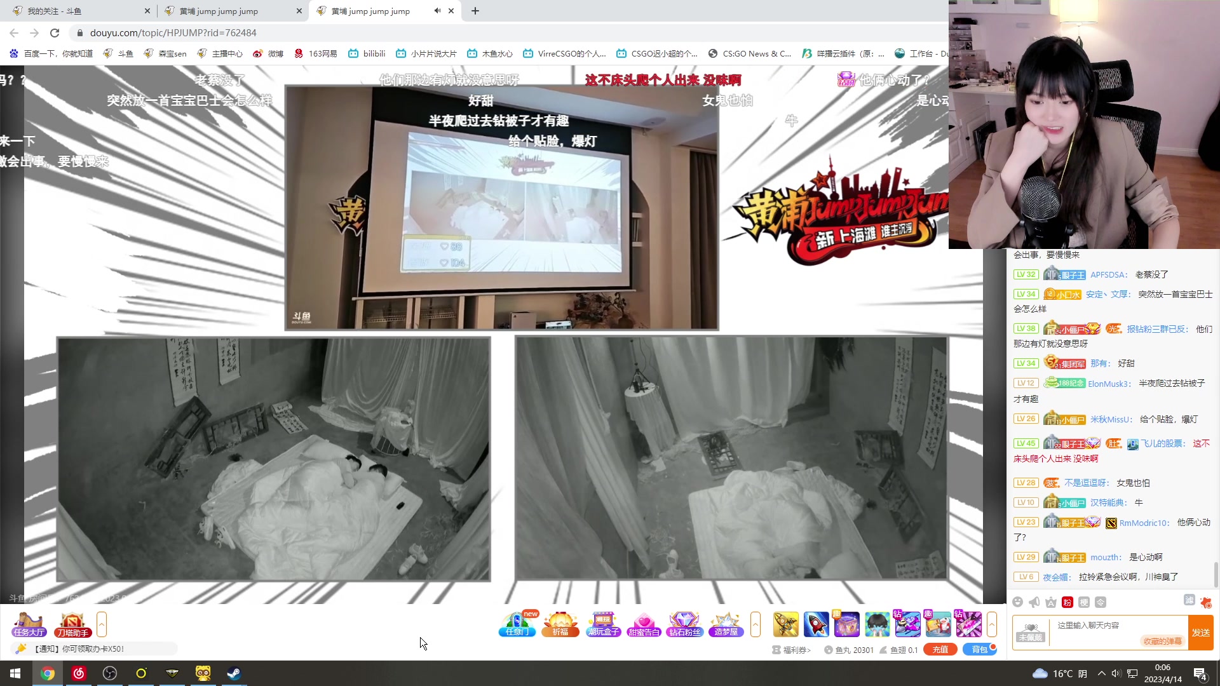Image resolution: width=1220 pixels, height=686 pixels.
Task: Toggle the 令 command danmaku icon
Action: coord(1101,602)
